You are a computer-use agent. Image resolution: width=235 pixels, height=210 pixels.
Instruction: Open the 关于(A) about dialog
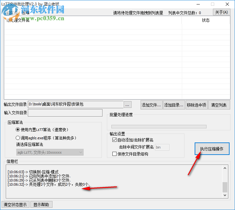coord(221,12)
